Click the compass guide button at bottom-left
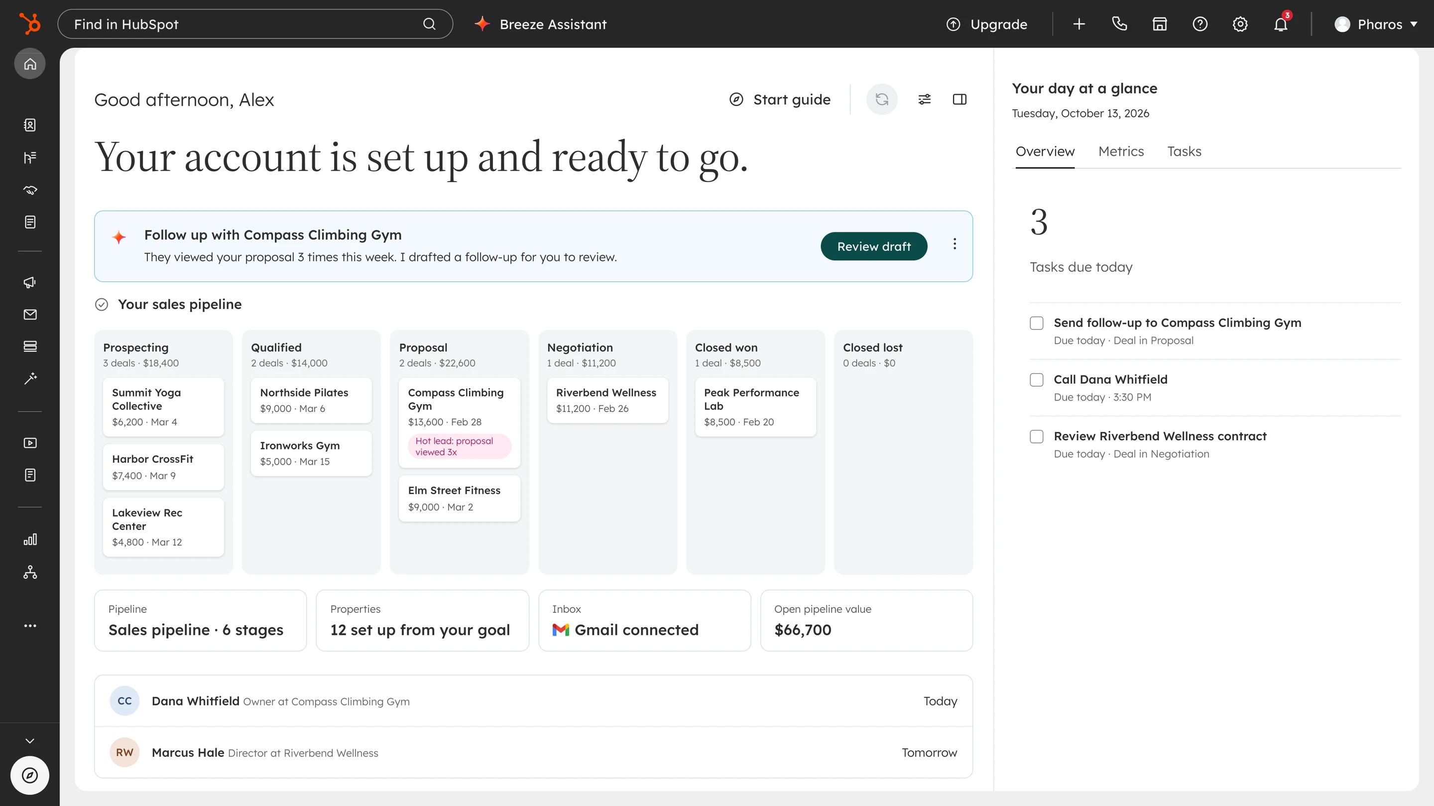The height and width of the screenshot is (806, 1434). point(30,775)
